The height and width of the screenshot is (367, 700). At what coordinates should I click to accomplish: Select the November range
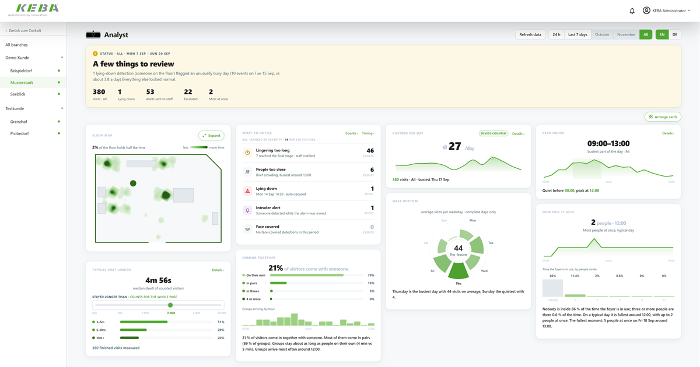click(626, 34)
